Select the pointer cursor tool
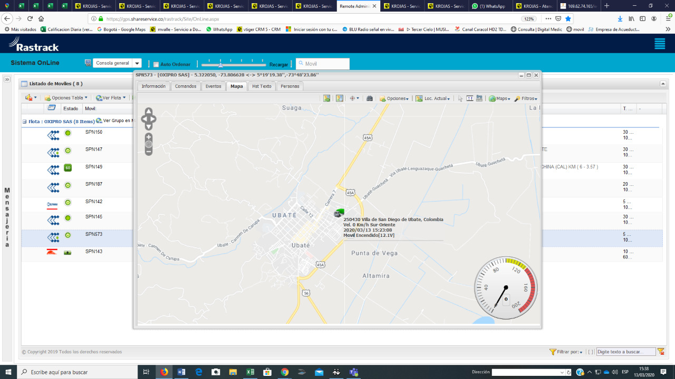 [x=460, y=98]
